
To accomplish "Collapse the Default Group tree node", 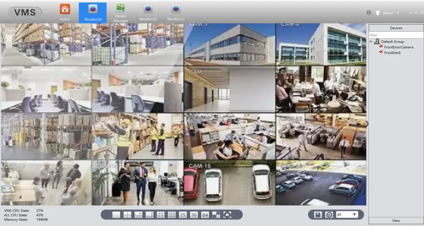I will pyautogui.click(x=371, y=41).
